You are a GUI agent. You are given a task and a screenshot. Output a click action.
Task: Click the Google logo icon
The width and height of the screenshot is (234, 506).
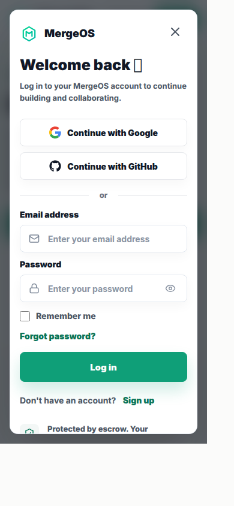coord(55,132)
